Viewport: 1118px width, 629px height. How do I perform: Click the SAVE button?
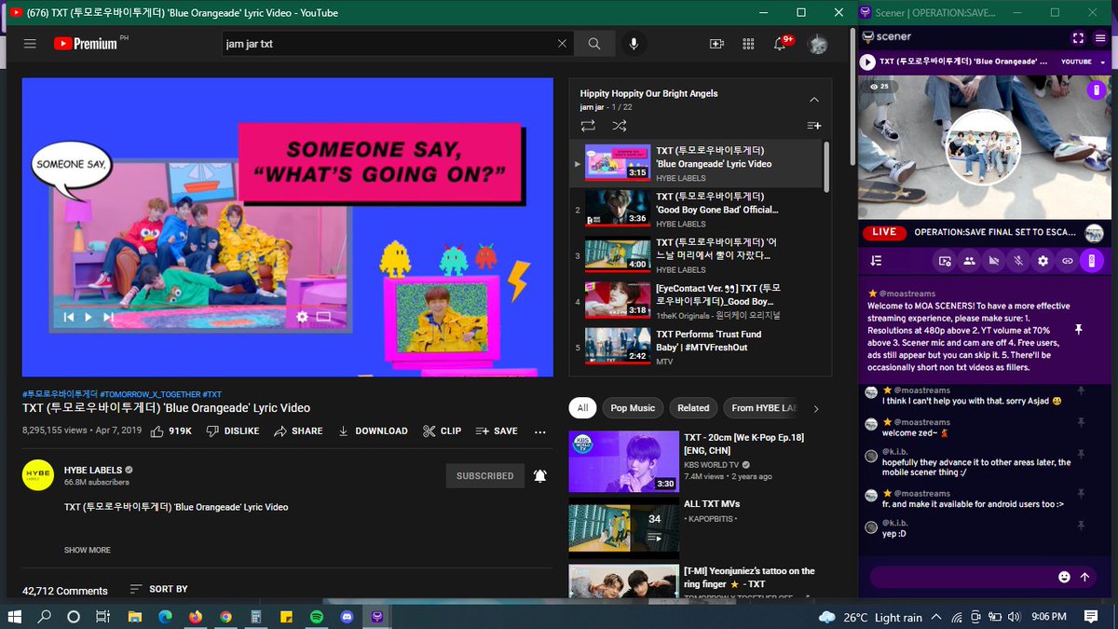tap(497, 431)
